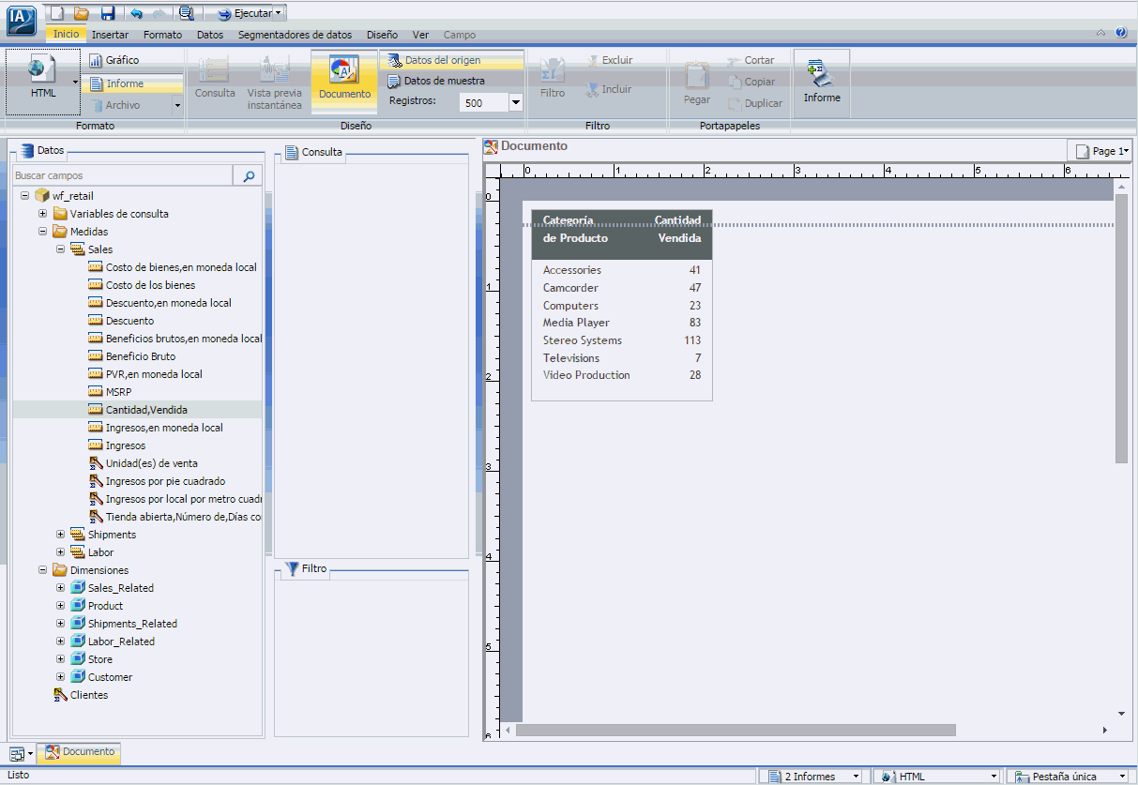Viewport: 1138px width, 785px height.
Task: Click Incluir in Filtro group
Action: [609, 89]
